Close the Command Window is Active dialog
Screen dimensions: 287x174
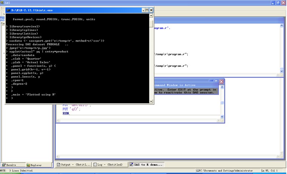pyautogui.click(x=221, y=82)
